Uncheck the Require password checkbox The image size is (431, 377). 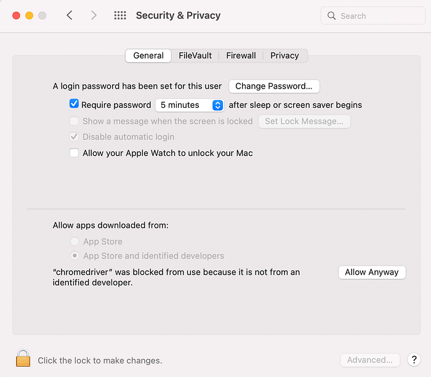(x=74, y=104)
